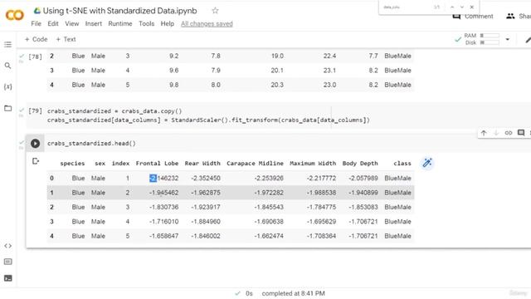The image size is (531, 299).
Task: Click the Google Drive icon by the title
Action: 37,11
